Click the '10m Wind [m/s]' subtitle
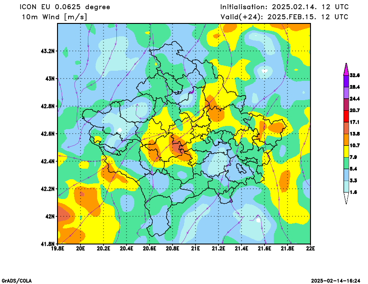This screenshot has width=368, height=284. (54, 17)
